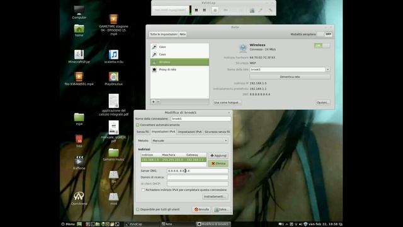Click Annulla in Modifica di brook5
This screenshot has width=403, height=227.
point(201,209)
